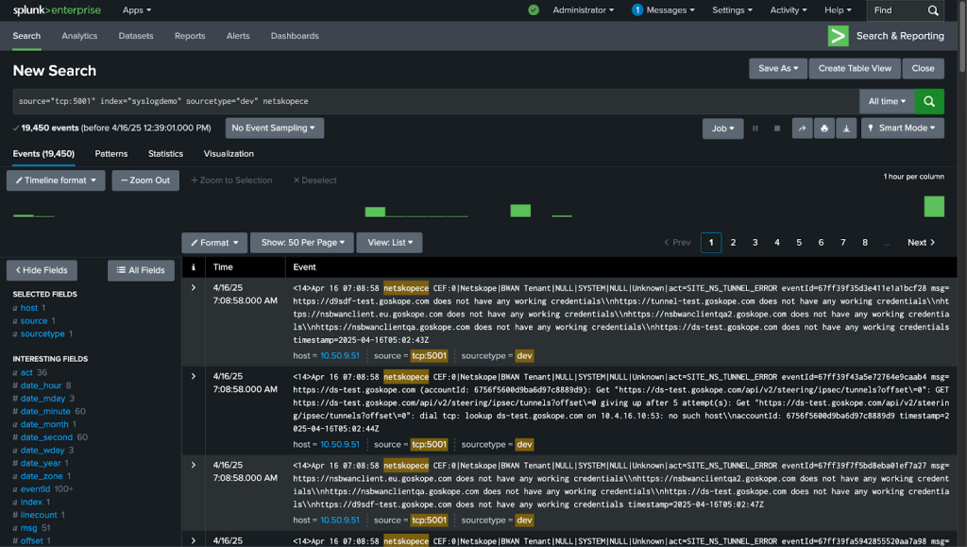967x547 pixels.
Task: Click the Close button
Action: 924,68
